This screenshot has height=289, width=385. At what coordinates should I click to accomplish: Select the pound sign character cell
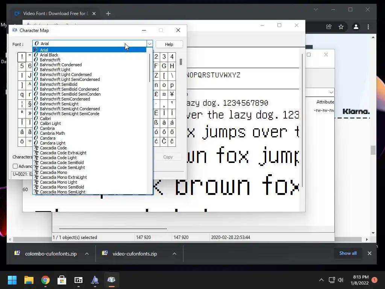coord(156,94)
